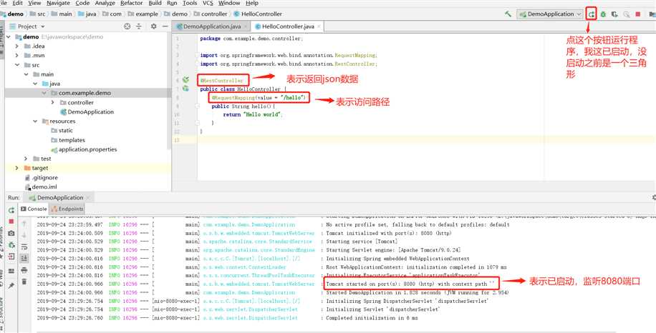Select the DemoApplication class in the project tree
The image size is (656, 333).
click(87, 112)
